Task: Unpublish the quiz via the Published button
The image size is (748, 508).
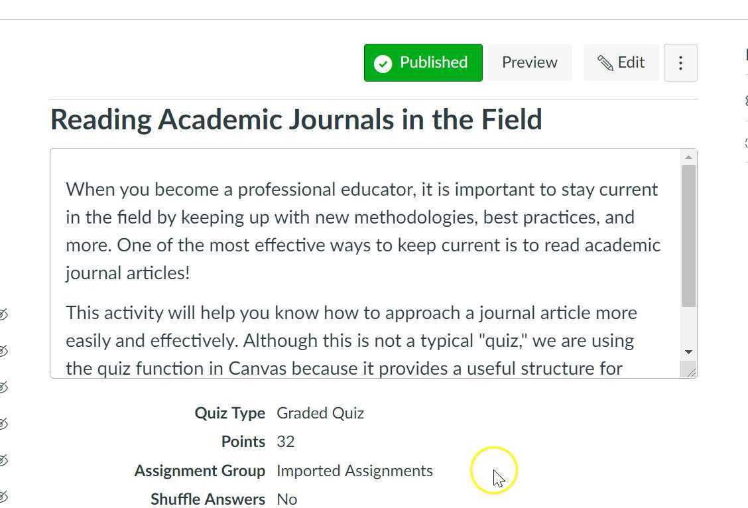Action: [422, 62]
